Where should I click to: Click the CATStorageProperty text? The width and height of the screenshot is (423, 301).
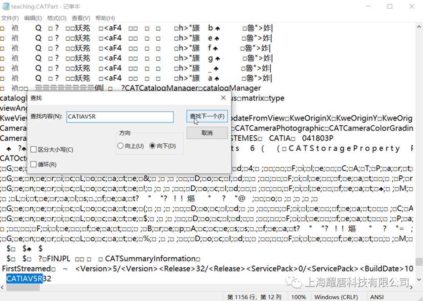[344, 148]
